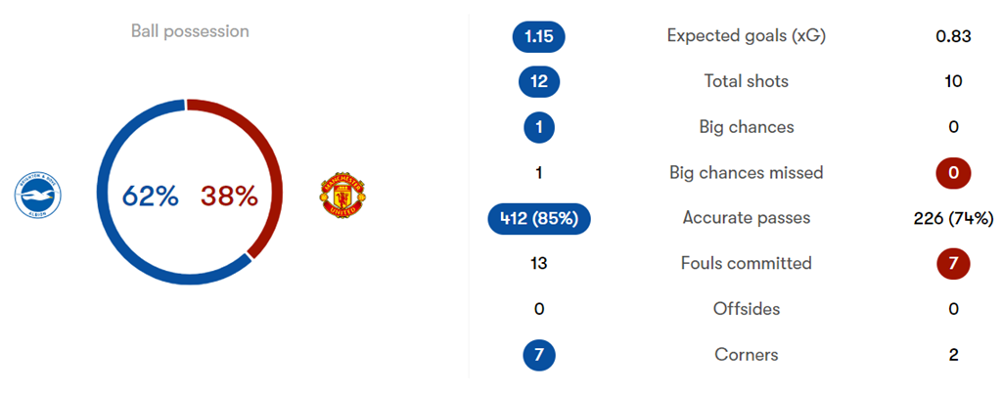The image size is (1002, 394).
Task: Click the blue 7 corners badge
Action: [538, 355]
